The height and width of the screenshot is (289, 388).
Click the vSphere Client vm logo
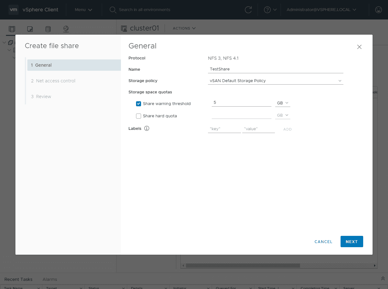click(14, 9)
